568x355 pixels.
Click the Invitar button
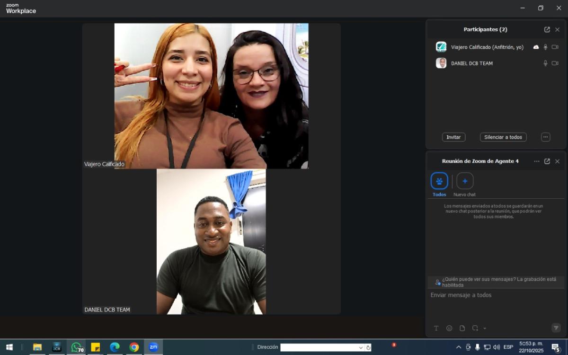453,137
